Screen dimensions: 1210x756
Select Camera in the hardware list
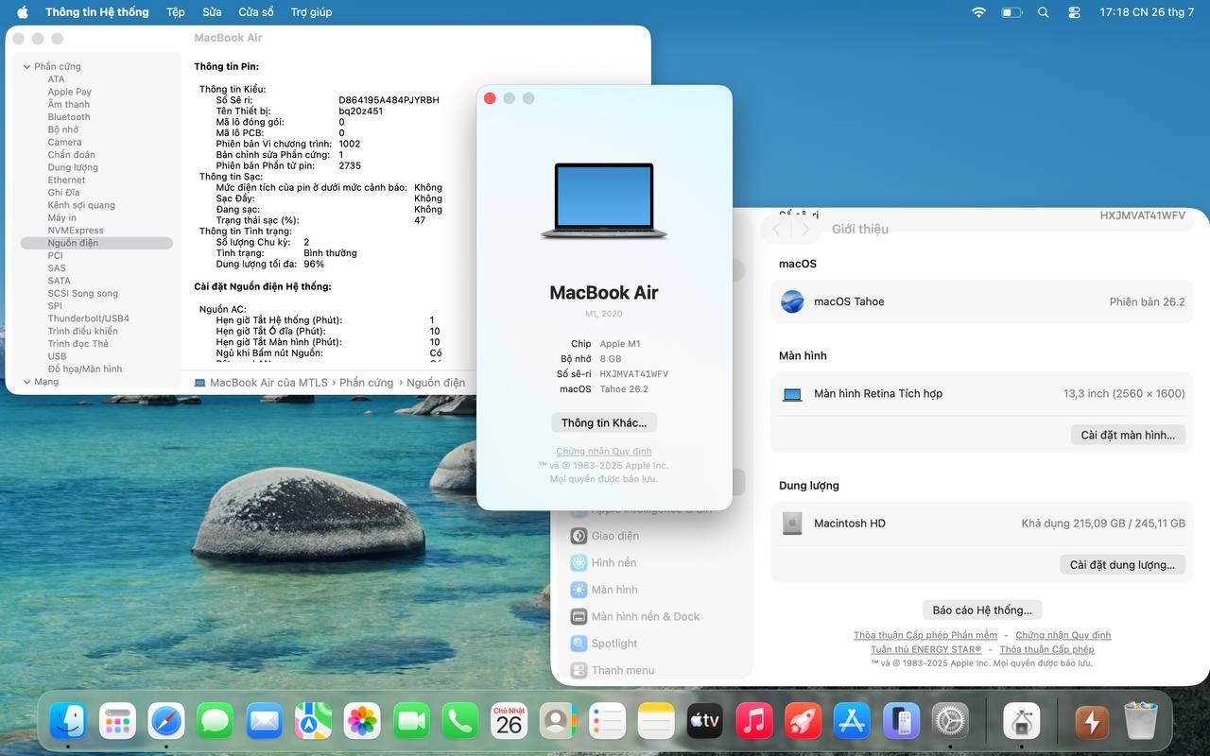65,142
